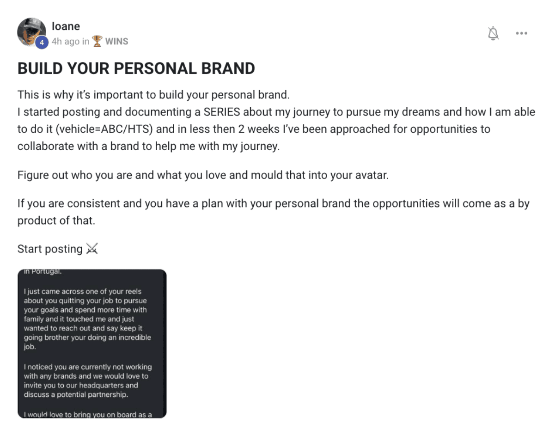This screenshot has width=549, height=430.
Task: Toggle the post notification bell
Action: click(493, 33)
